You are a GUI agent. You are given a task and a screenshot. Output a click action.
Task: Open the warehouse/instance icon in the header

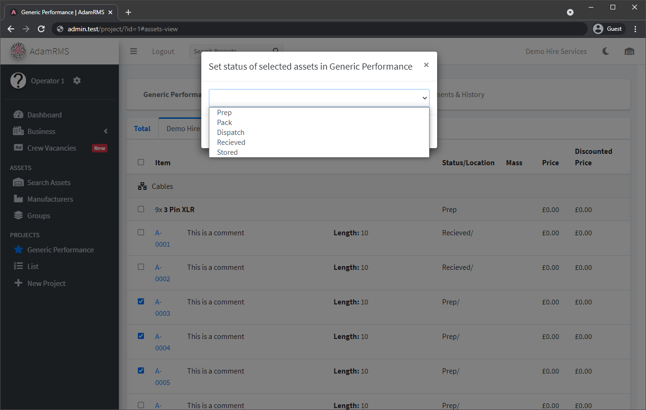(x=629, y=51)
